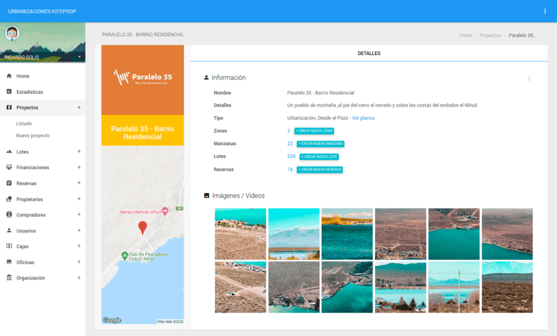Screen dimensions: 557x336
Task: Click the Cajas money icon
Action: click(9, 246)
